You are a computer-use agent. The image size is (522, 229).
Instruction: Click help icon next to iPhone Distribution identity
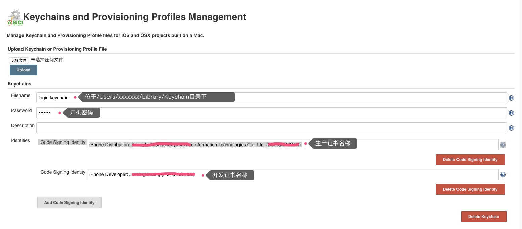click(x=503, y=145)
